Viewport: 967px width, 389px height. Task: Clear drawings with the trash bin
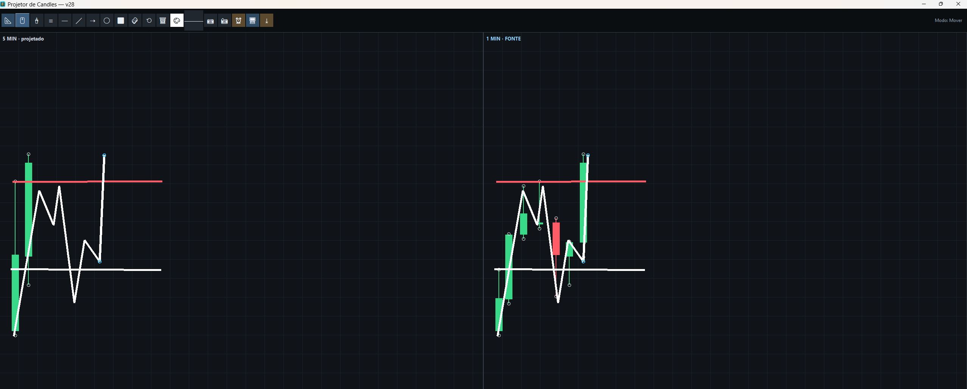163,21
